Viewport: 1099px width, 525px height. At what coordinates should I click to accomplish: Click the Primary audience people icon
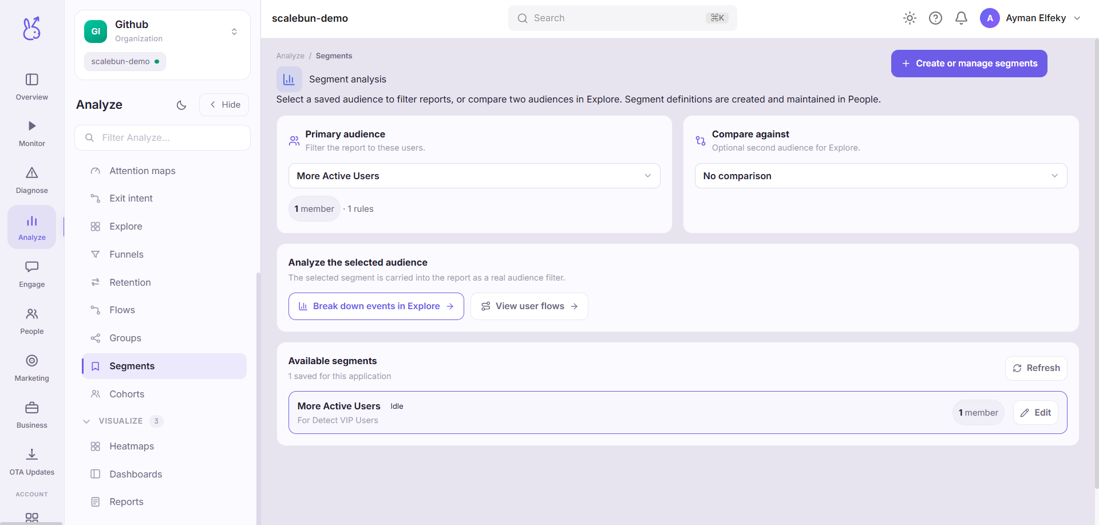pos(294,141)
